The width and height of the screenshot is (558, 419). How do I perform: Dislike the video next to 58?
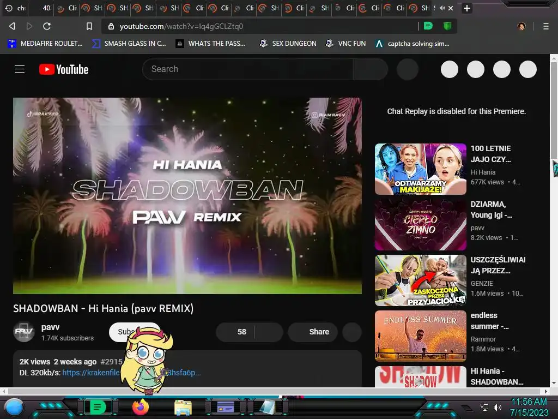tap(269, 332)
